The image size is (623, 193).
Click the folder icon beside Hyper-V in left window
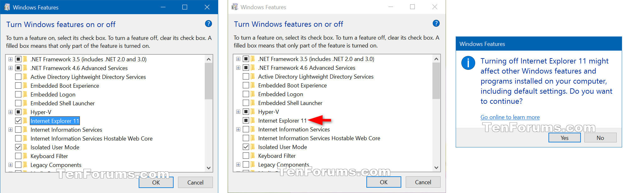25,112
